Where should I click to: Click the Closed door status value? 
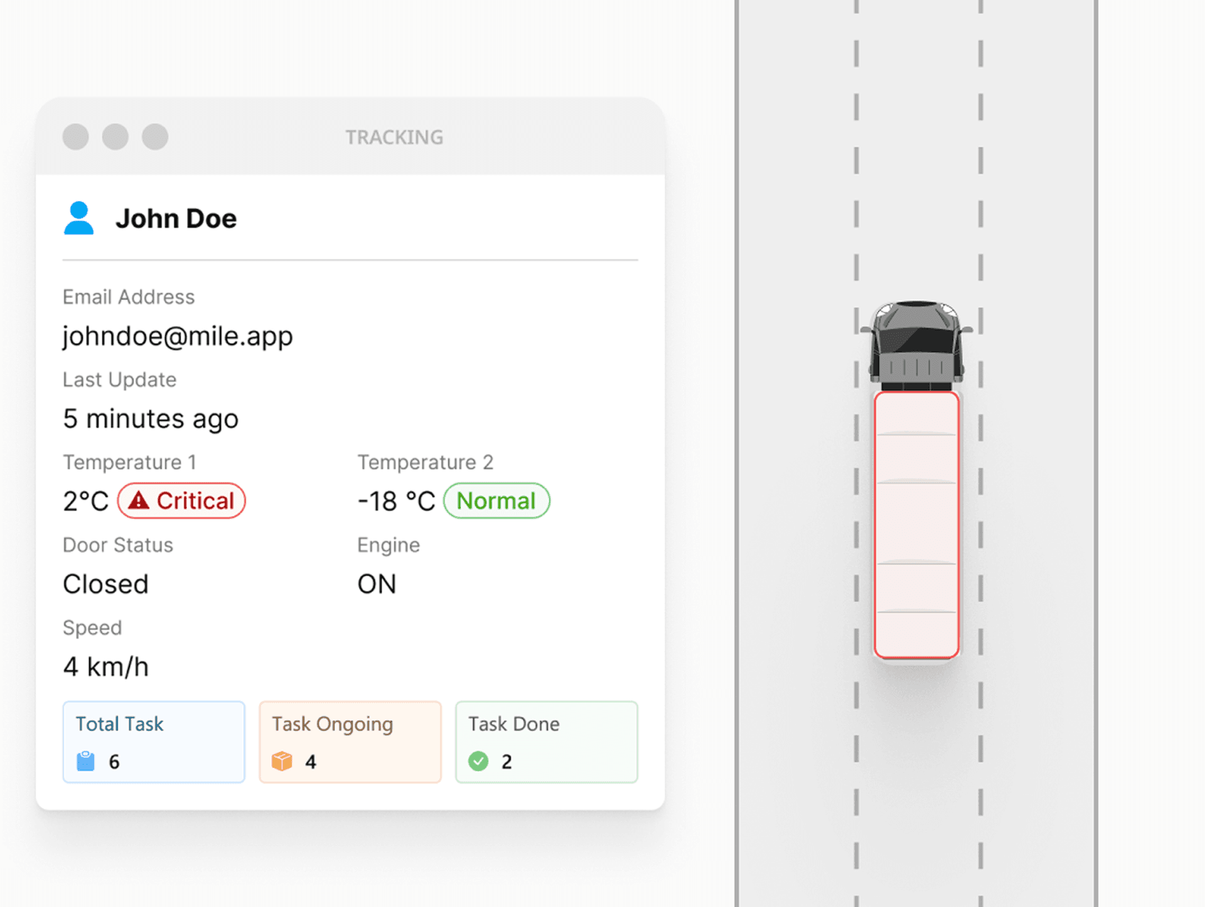(105, 584)
